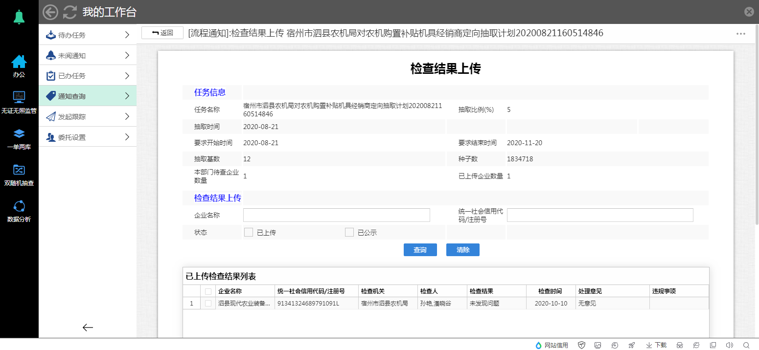Select 已办任务 menu item
The width and height of the screenshot is (759, 350).
click(x=88, y=76)
